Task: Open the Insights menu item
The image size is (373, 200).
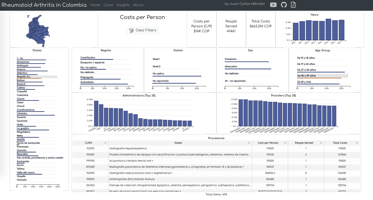Action: 123,5
